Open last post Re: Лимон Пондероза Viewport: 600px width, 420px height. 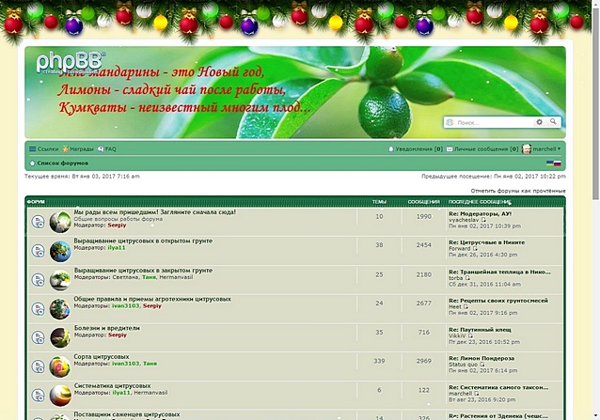(x=481, y=358)
